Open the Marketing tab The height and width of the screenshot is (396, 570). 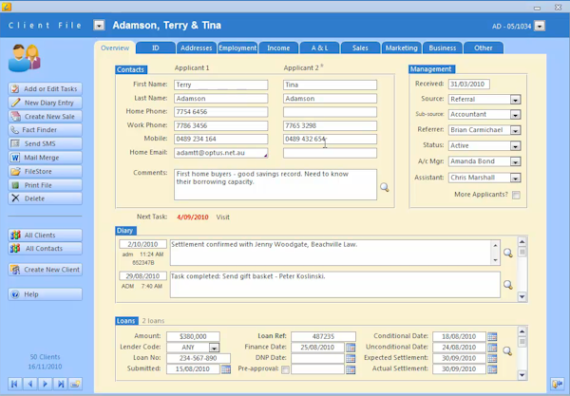point(401,47)
